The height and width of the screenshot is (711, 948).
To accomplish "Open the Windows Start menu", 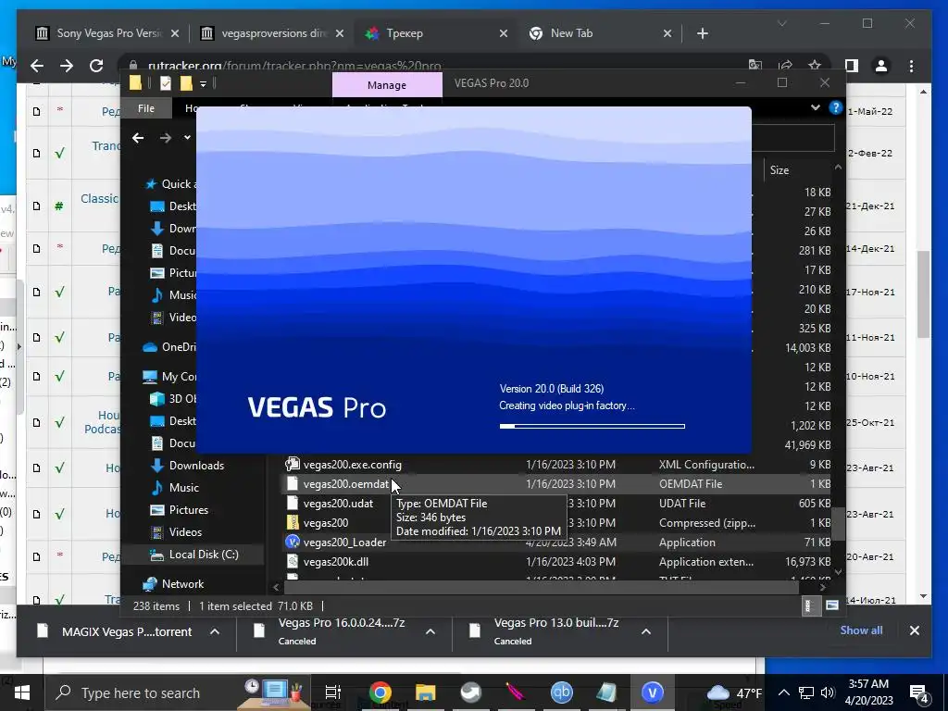I will point(22,692).
